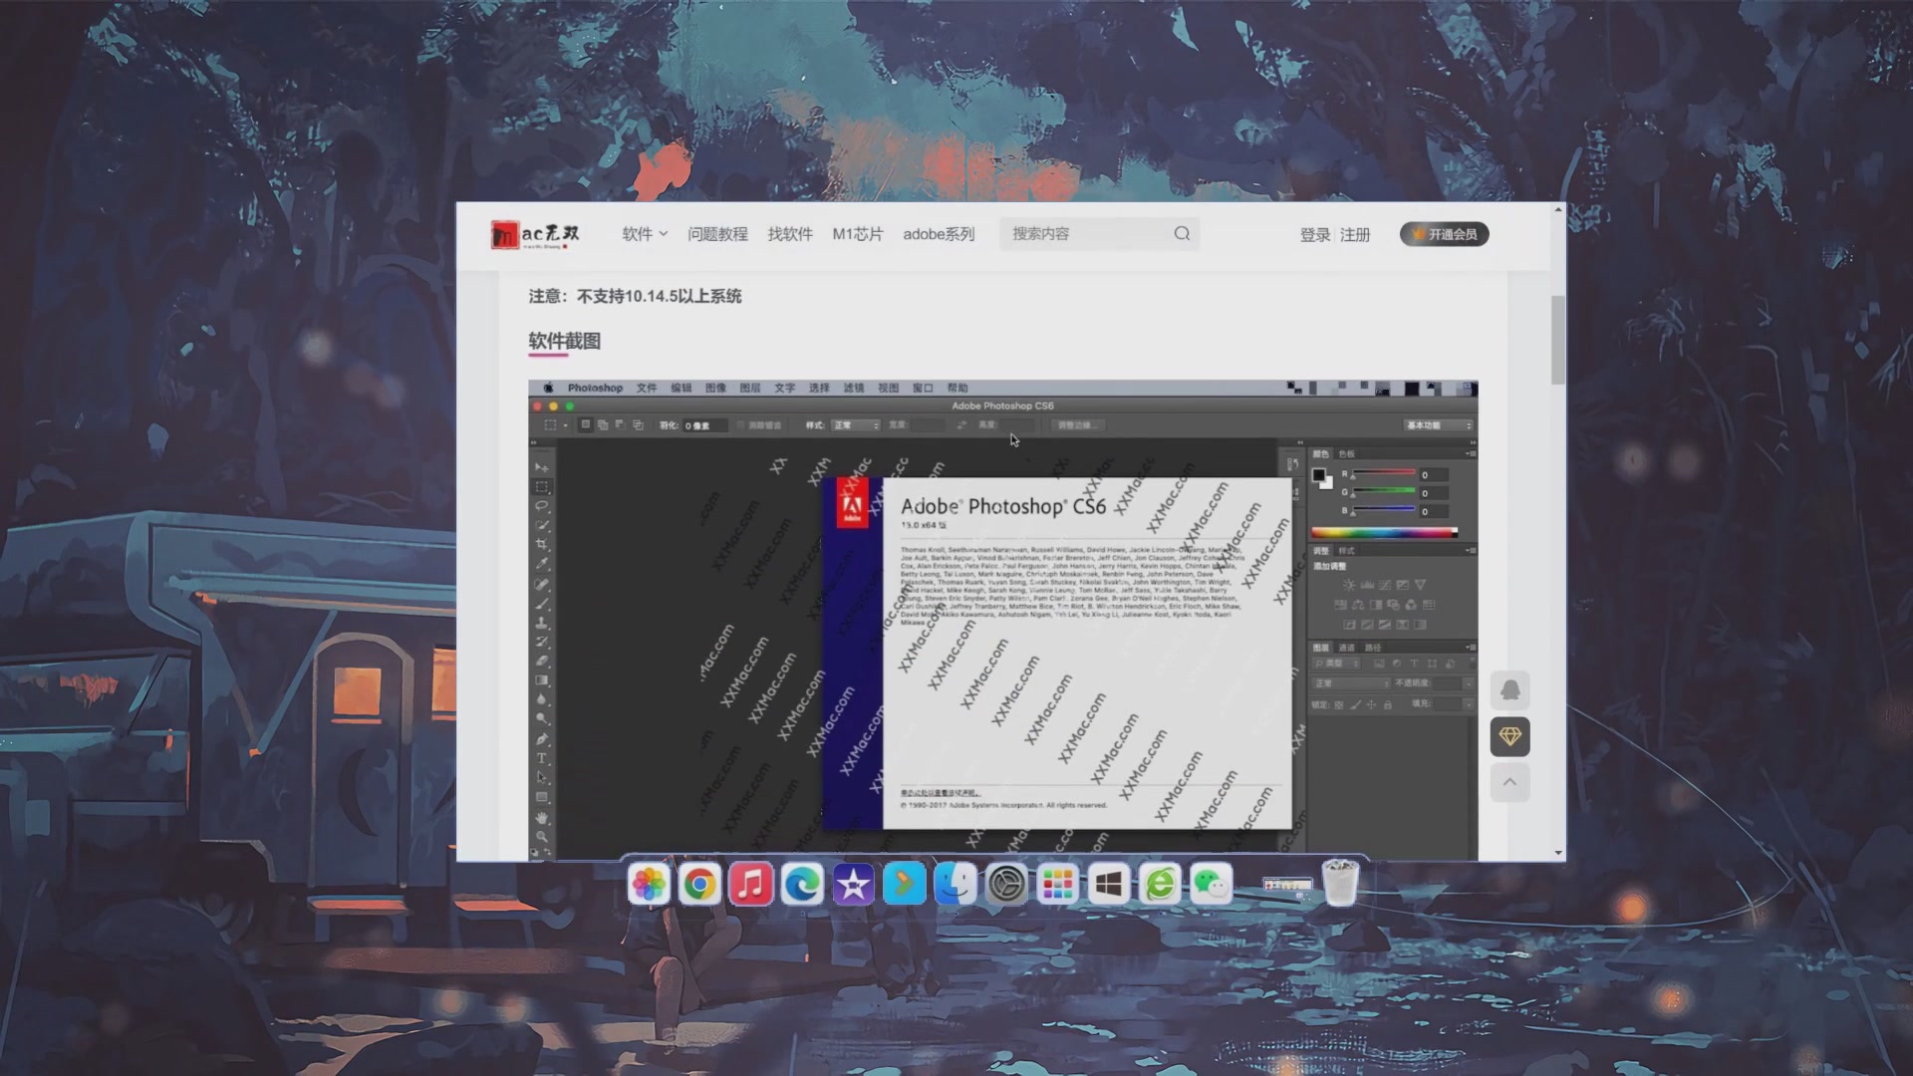Viewport: 1913px width, 1076px height.
Task: Click the minimized window thumbnail in dock
Action: coord(1287,885)
